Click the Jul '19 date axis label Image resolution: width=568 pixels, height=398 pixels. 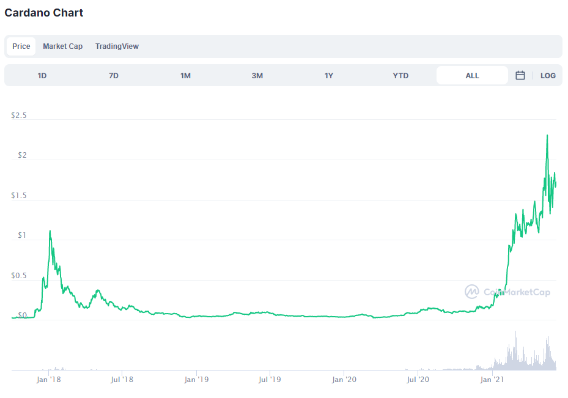coord(270,380)
